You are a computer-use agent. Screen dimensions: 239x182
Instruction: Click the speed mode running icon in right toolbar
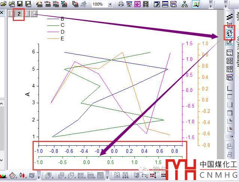(x=230, y=41)
